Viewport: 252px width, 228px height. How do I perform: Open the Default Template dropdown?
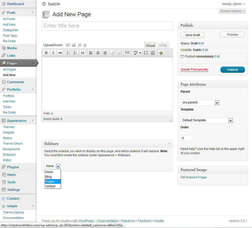[207, 121]
